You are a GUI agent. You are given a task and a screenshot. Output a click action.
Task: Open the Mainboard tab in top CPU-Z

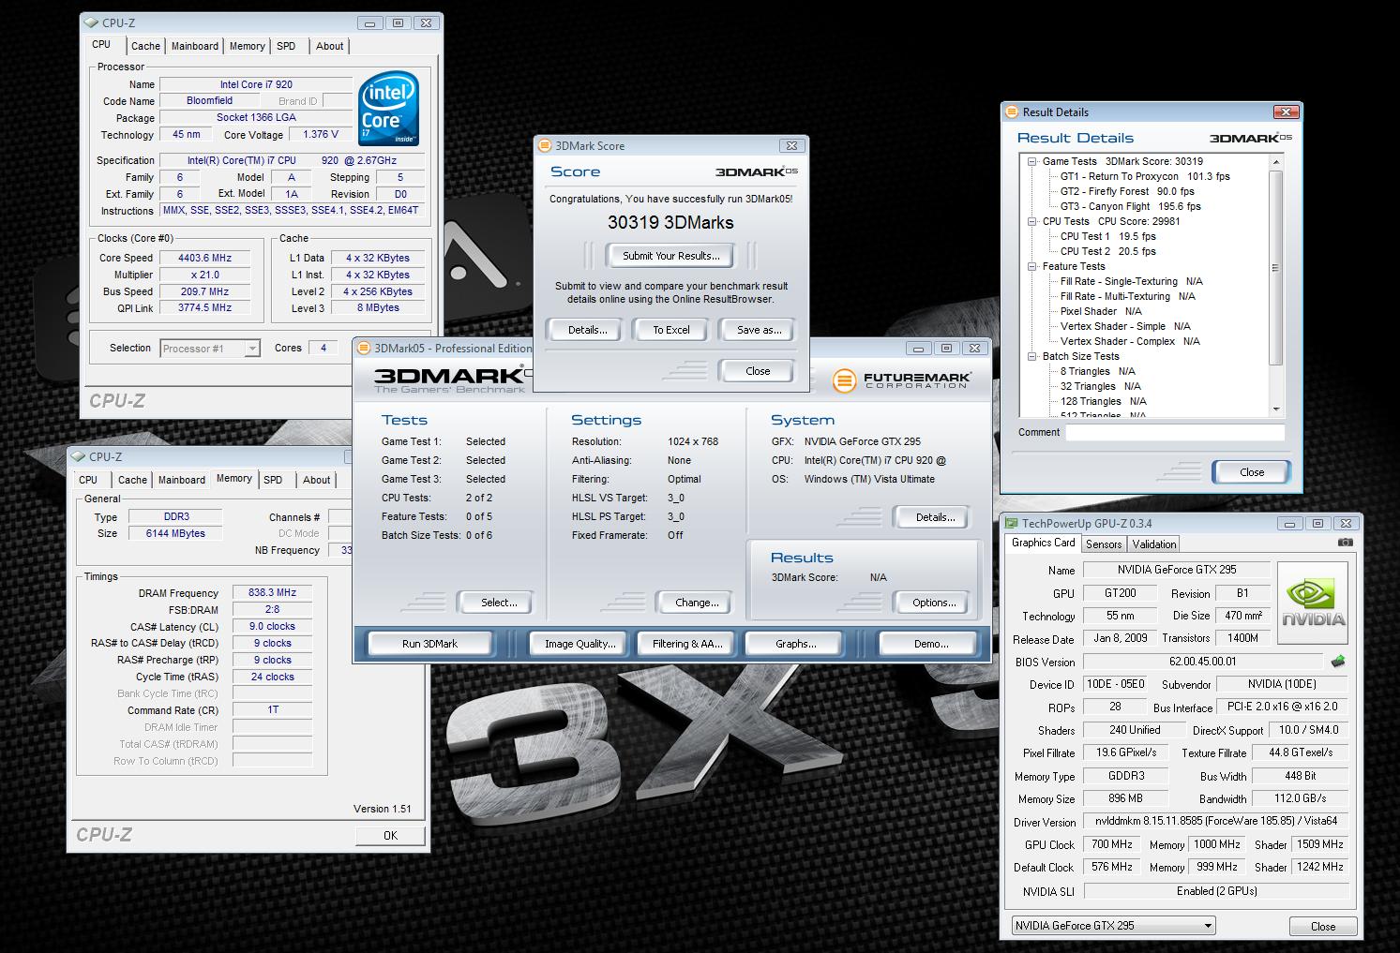[194, 46]
